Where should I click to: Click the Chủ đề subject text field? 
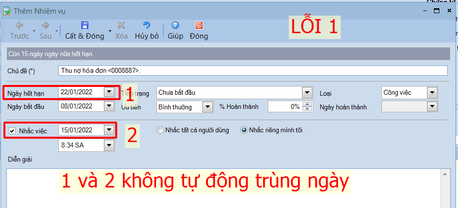click(253, 71)
